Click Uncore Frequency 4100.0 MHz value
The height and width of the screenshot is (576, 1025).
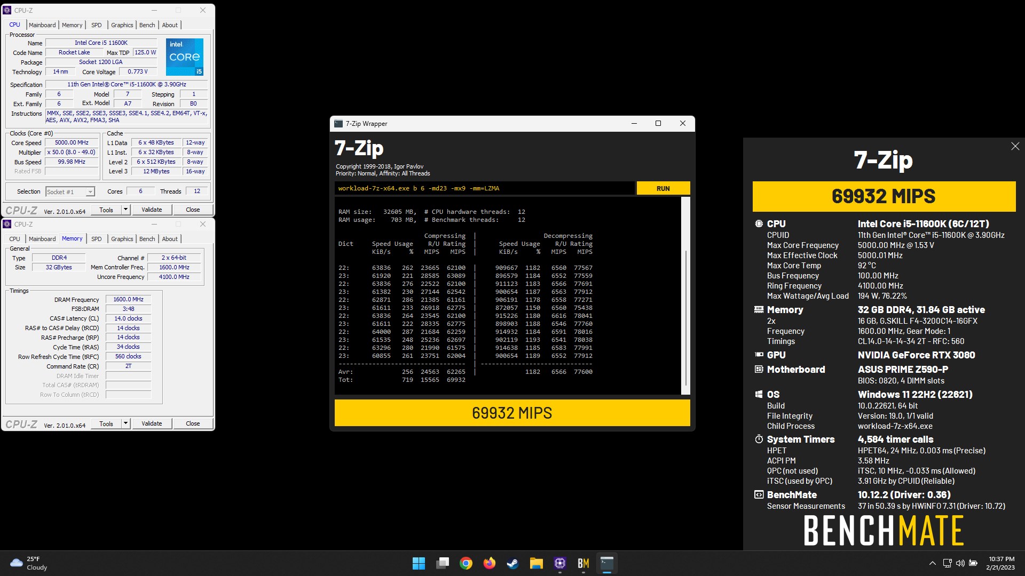[x=174, y=277]
